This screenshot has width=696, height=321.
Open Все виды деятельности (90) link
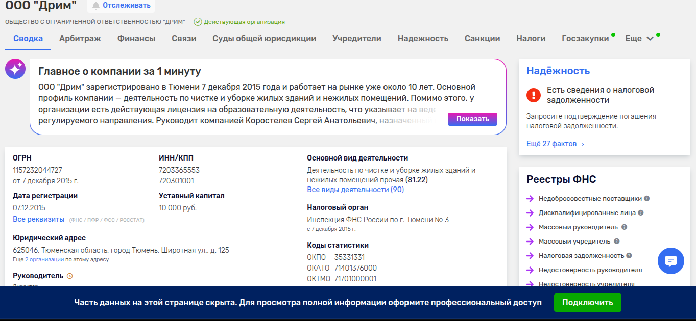pos(355,190)
